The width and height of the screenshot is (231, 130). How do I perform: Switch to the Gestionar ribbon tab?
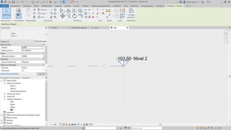click(x=134, y=6)
